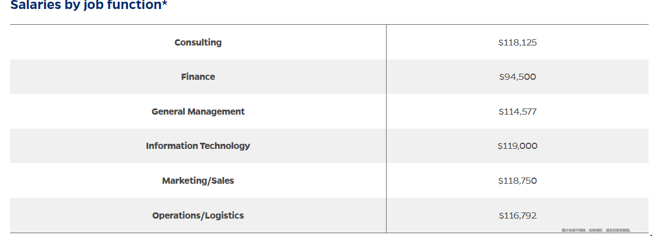The image size is (652, 236).
Task: Select the Marketing/Sales row label
Action: pos(198,181)
